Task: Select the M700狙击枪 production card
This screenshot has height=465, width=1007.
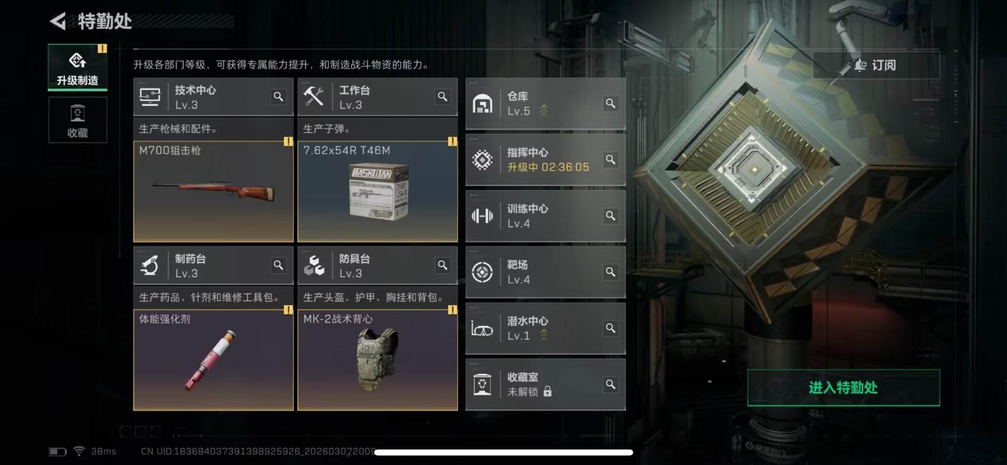Action: pyautogui.click(x=213, y=191)
